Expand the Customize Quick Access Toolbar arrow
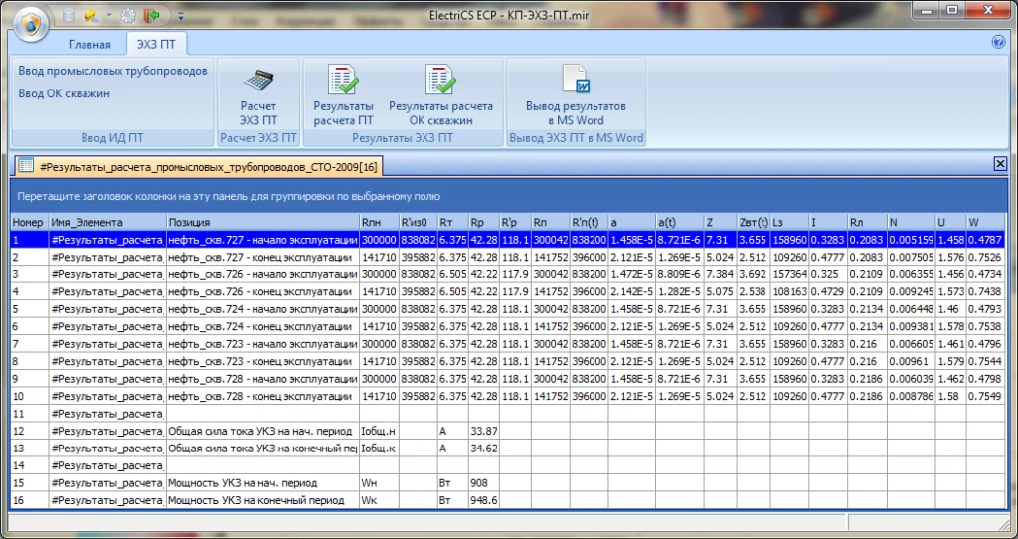 pos(180,17)
